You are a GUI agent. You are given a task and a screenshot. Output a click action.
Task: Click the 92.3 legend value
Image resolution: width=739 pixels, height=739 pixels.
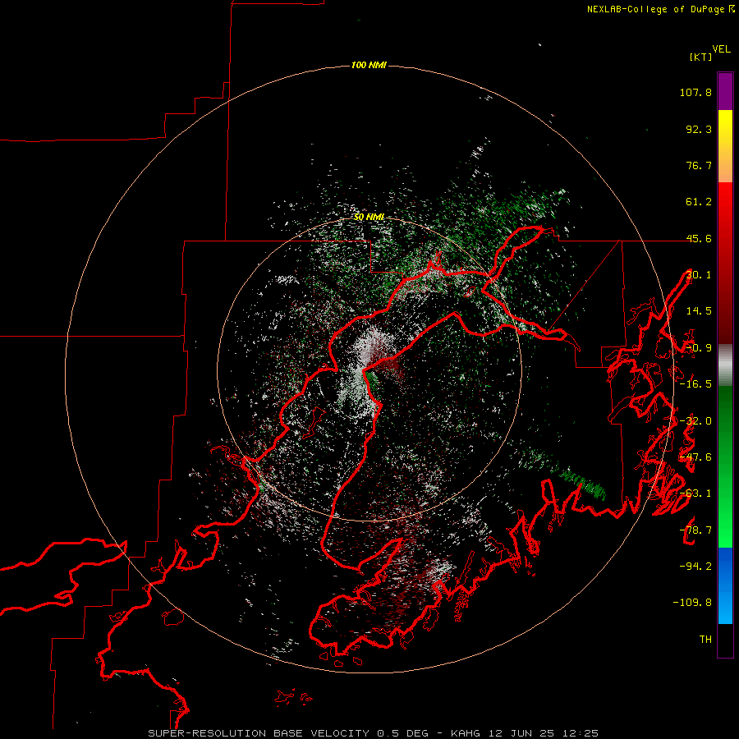coord(699,129)
